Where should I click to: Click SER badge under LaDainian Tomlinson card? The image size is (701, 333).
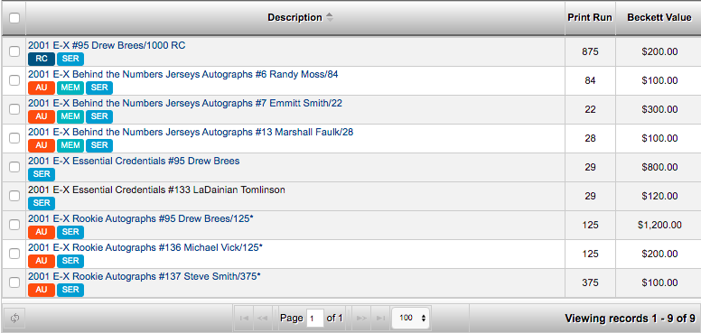point(42,203)
